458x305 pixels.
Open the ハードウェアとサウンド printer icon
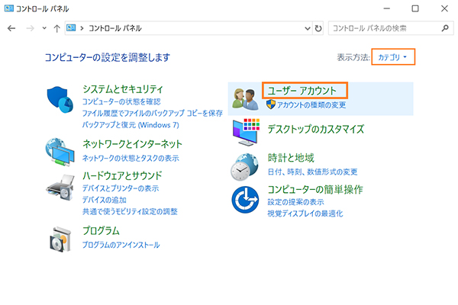pos(60,188)
